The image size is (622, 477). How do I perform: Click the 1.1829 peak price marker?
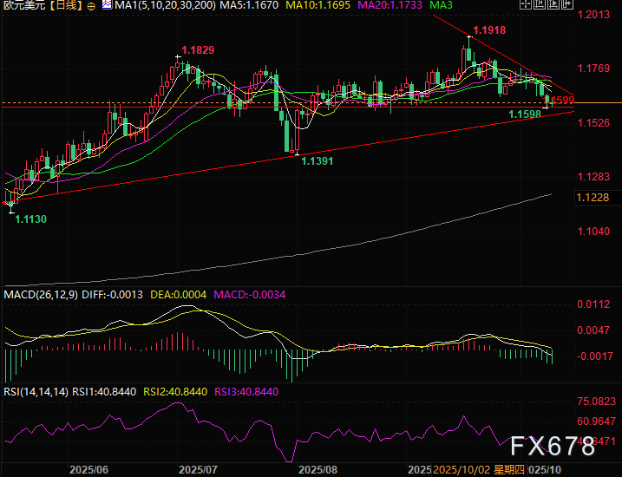(198, 52)
